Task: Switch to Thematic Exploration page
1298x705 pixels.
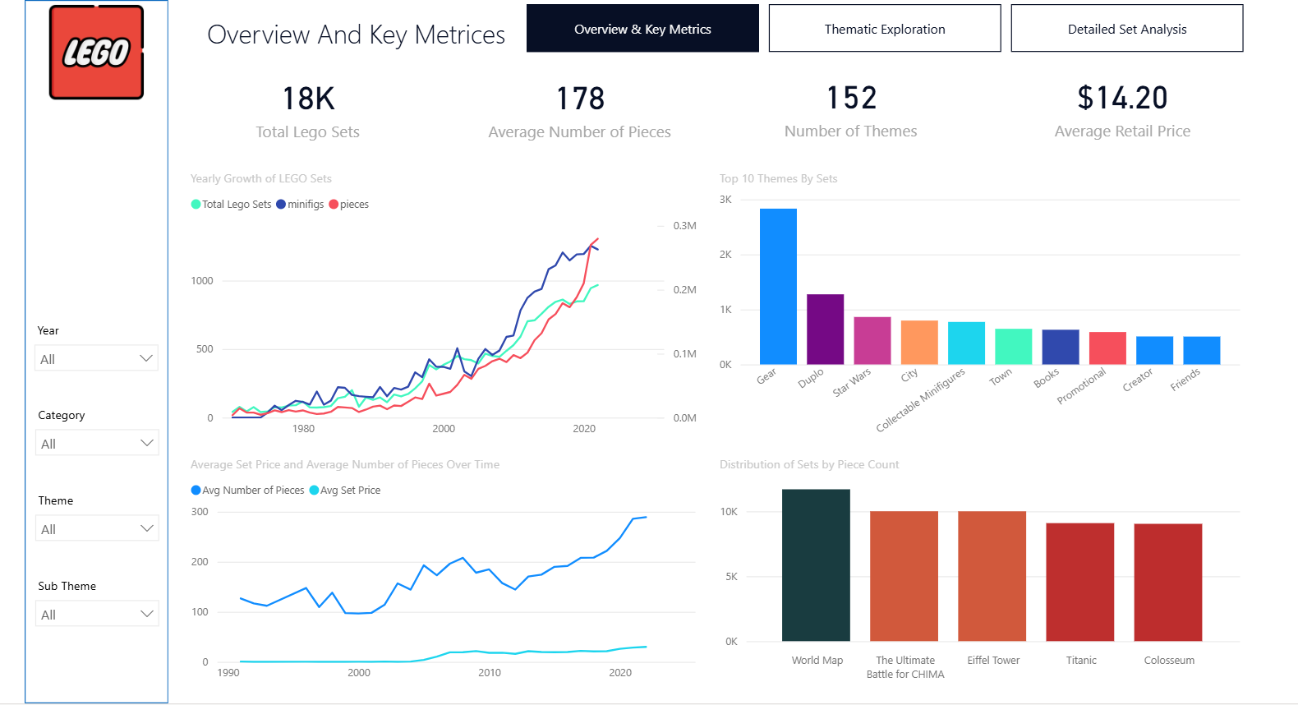Action: (x=885, y=29)
